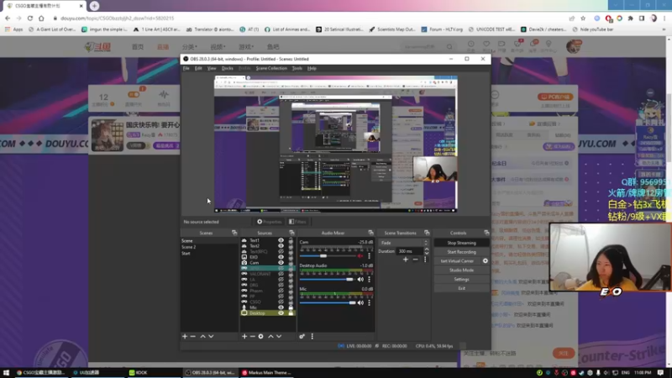Pop out the Scene Transitions dock icon

427,233
